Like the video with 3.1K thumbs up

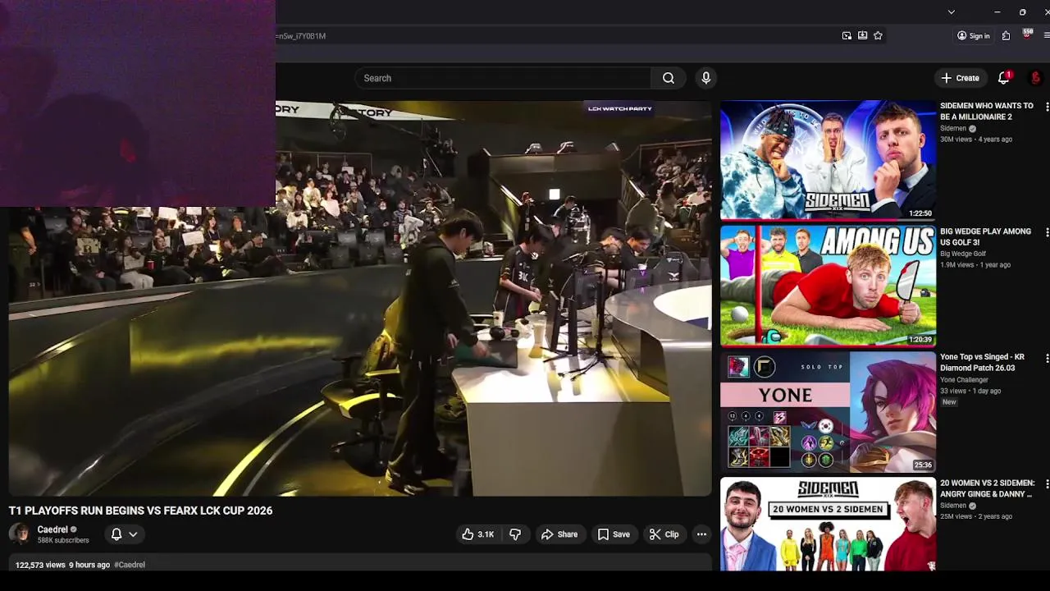click(477, 534)
